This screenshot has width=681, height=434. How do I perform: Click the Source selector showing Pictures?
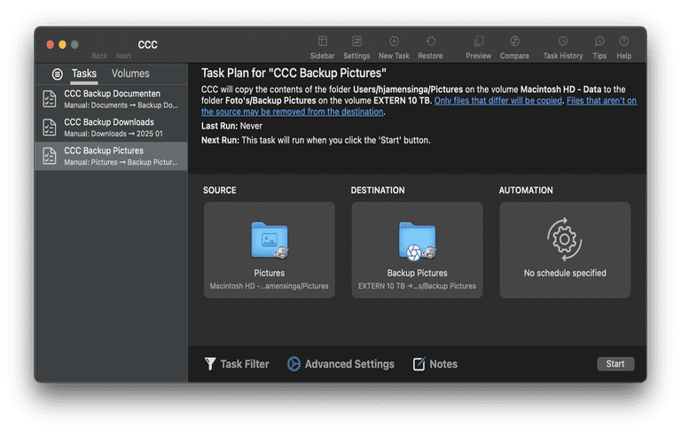pyautogui.click(x=270, y=250)
